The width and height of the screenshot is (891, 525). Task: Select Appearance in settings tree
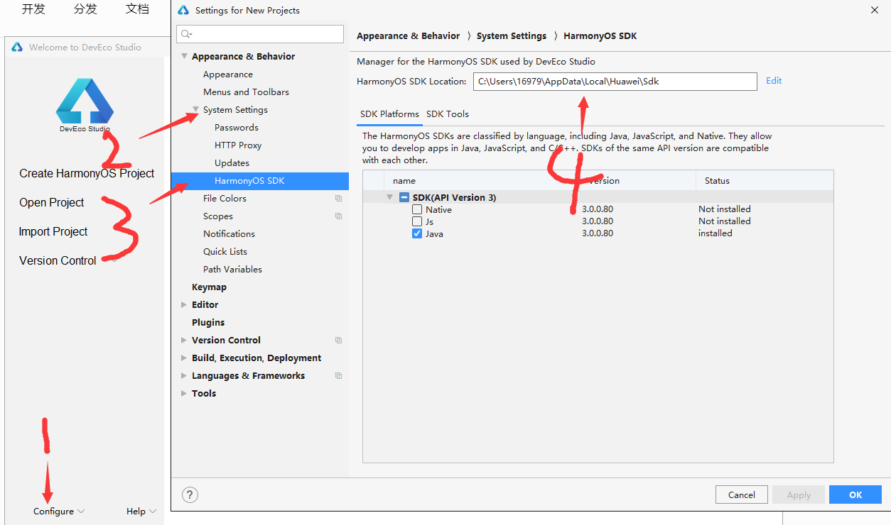228,74
